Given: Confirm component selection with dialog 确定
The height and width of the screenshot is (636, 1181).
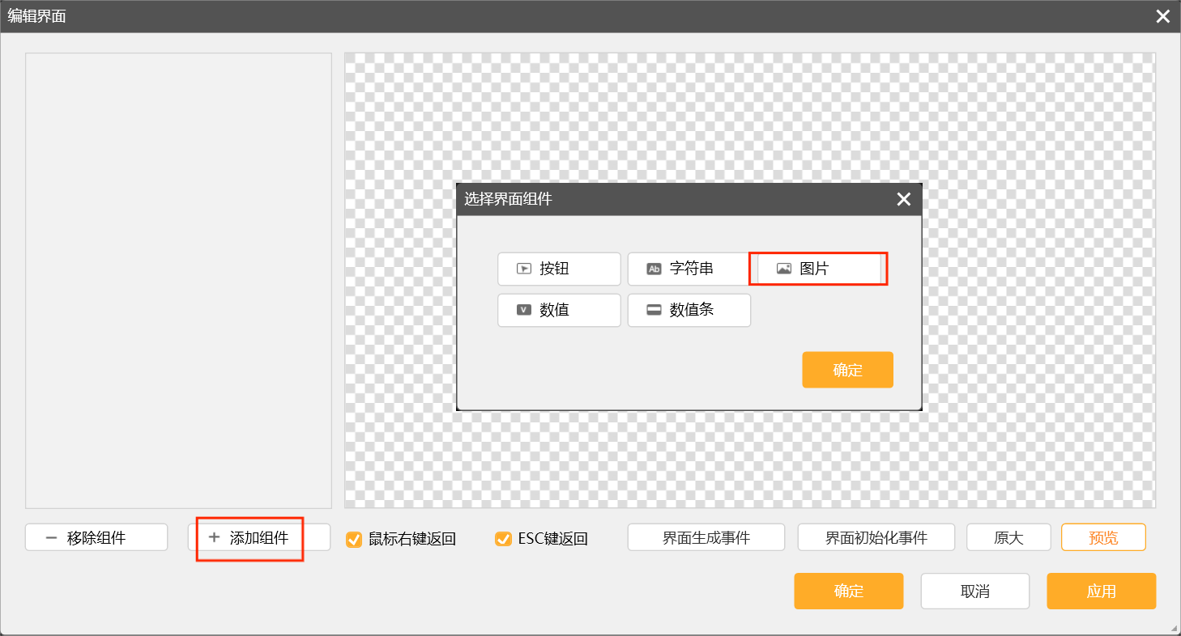Looking at the screenshot, I should (x=847, y=370).
